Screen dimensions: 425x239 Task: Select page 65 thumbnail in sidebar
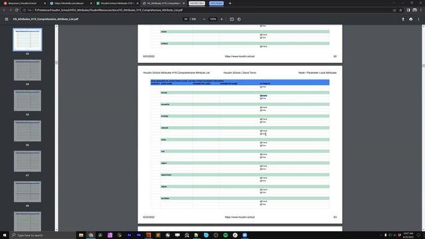click(27, 100)
